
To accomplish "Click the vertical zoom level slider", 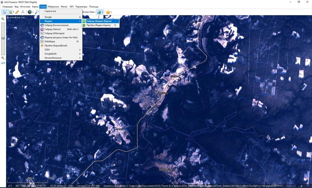I will 3,38.
